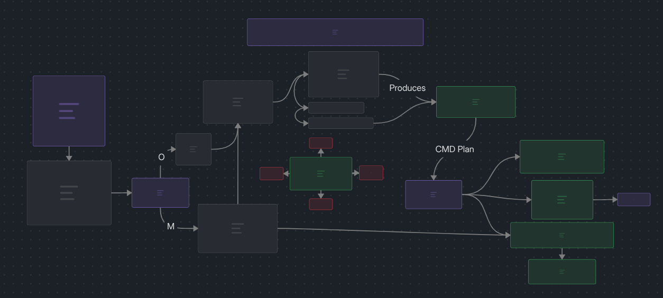This screenshot has width=663, height=298.
Task: Select small purple card linking O and M edges
Action: [x=160, y=193]
